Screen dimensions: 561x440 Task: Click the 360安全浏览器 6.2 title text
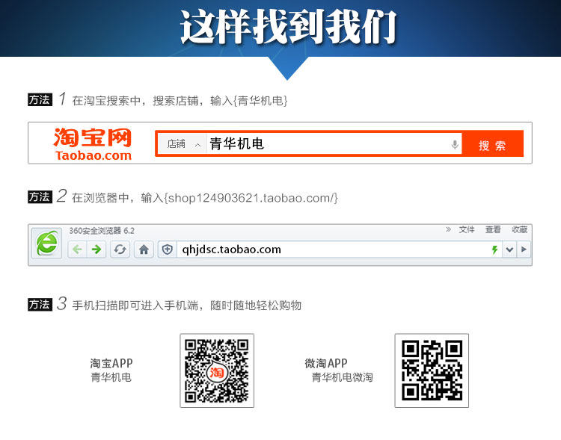click(x=102, y=231)
